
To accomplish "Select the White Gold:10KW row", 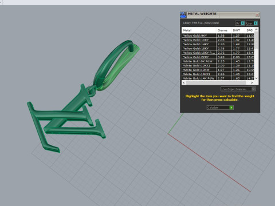I will coord(218,70).
